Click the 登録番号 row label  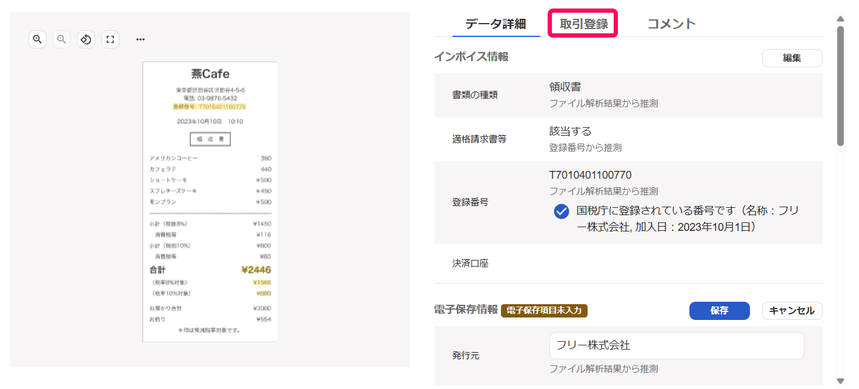[x=470, y=202]
